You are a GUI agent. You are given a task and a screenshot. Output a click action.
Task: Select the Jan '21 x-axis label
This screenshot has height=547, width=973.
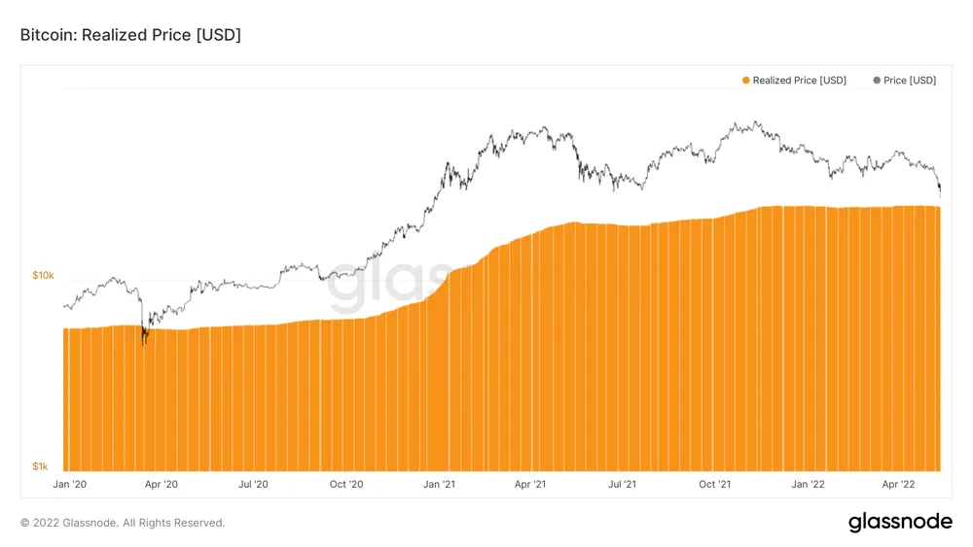(x=438, y=484)
